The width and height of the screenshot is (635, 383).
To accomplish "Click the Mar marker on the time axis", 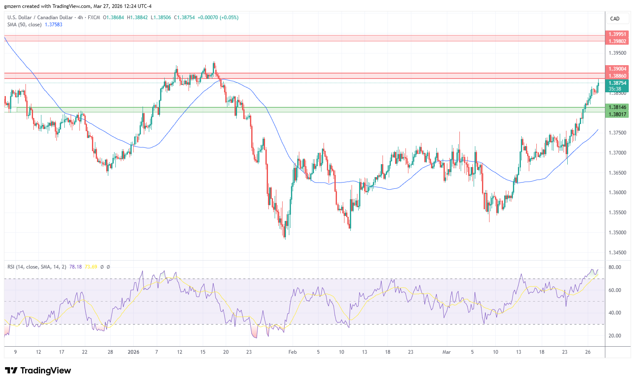I will 446,352.
